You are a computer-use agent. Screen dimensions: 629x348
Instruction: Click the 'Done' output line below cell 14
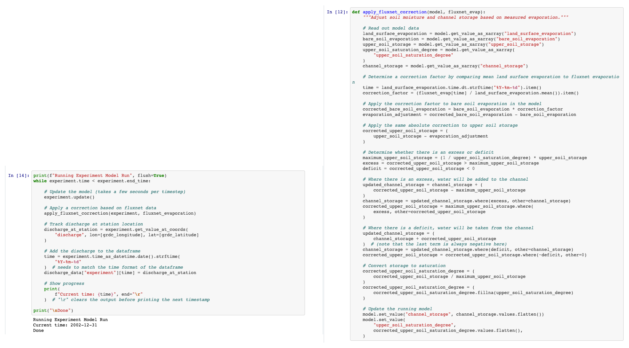38,331
